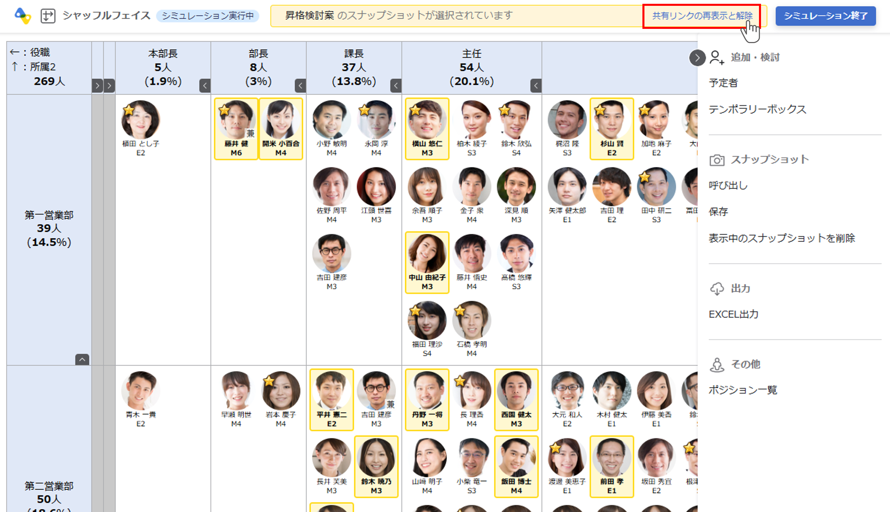Open テンポラリーボックス in the side menu
This screenshot has height=512, width=890.
coord(757,109)
